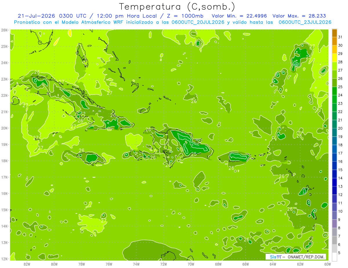
Task: Click the latitude axis label 22N
Action: [4, 95]
